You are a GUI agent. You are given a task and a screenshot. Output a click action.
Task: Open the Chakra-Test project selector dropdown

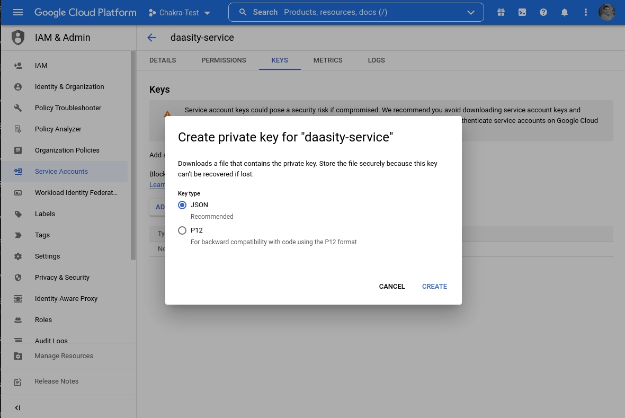tap(179, 12)
